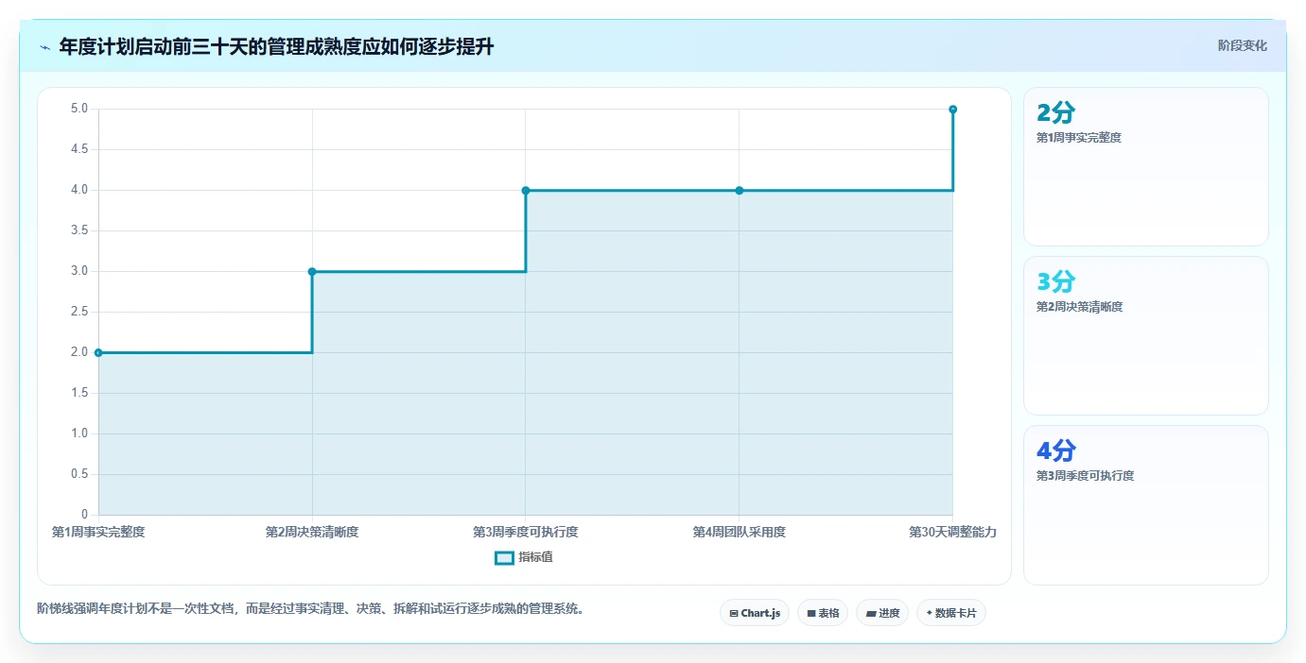
Task: Open the 3分 data card
Action: click(1146, 335)
